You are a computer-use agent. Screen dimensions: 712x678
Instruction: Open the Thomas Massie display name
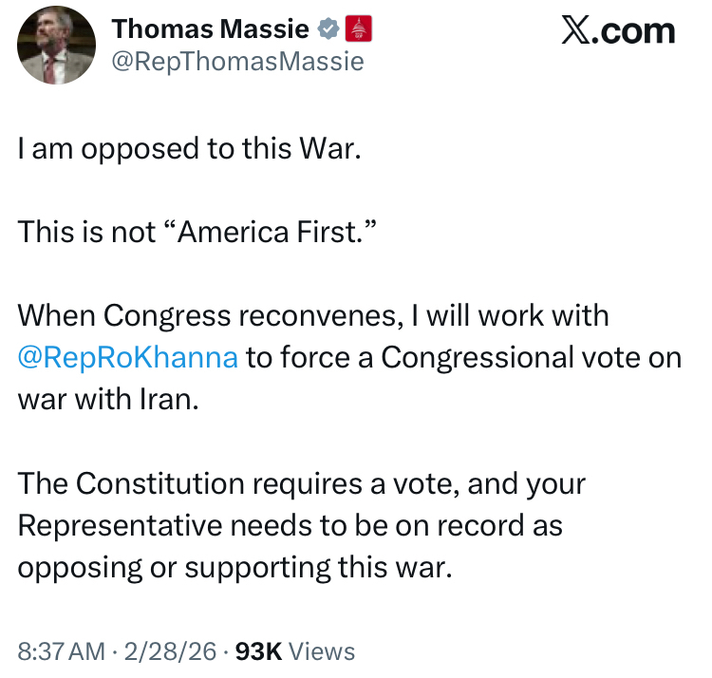tap(210, 29)
